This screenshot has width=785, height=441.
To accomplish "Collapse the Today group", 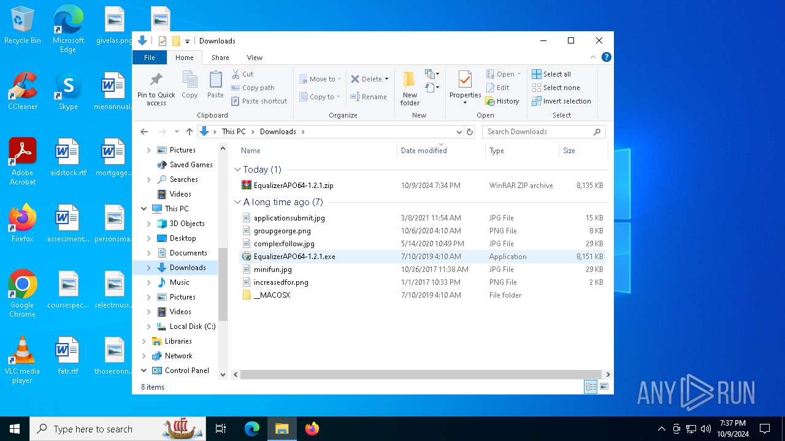I will 237,170.
